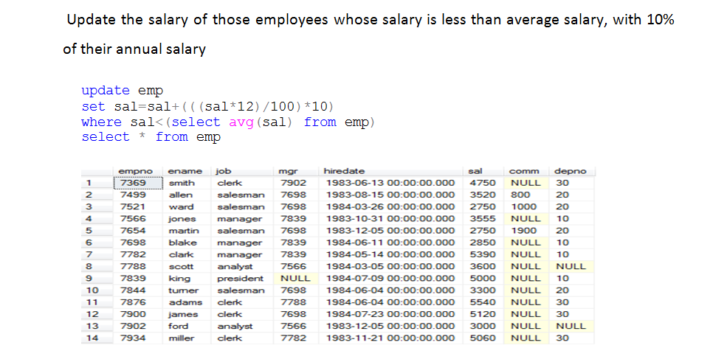Select the sal value 5540
Viewport: 727px width, 362px height.
coord(483,302)
